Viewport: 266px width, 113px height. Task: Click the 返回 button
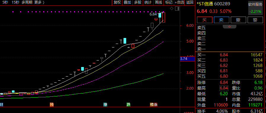(x=190, y=2)
